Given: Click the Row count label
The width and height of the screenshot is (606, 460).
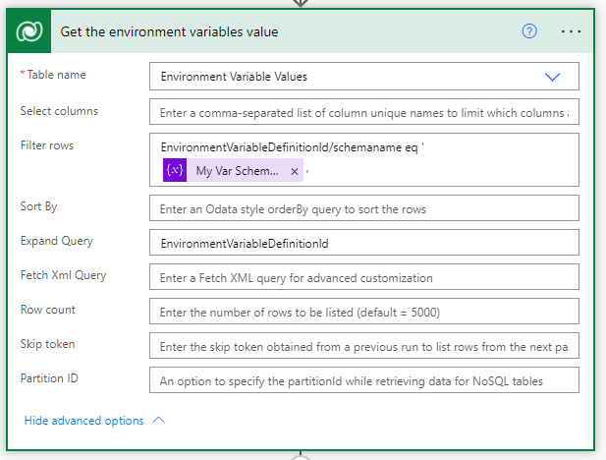Looking at the screenshot, I should click(47, 310).
